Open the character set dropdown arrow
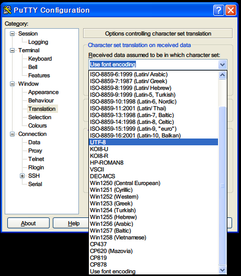The image size is (241, 276). (222, 65)
